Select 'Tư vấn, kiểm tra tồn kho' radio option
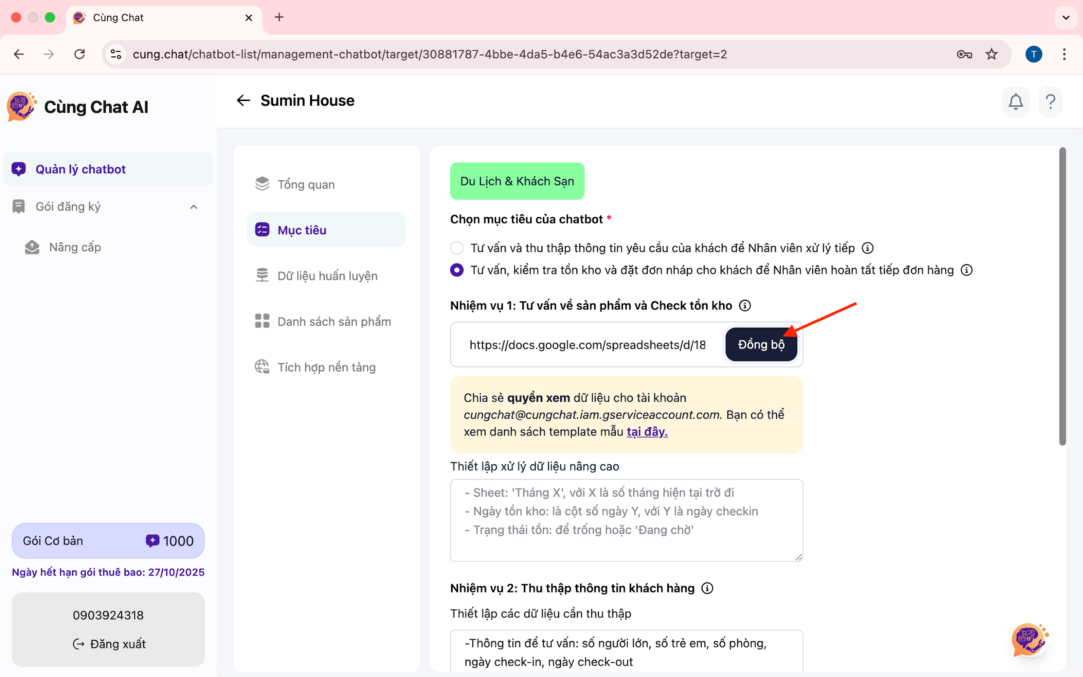Viewport: 1083px width, 677px height. pos(457,270)
